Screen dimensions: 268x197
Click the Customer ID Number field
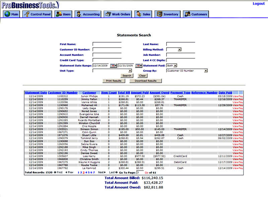click(107, 50)
